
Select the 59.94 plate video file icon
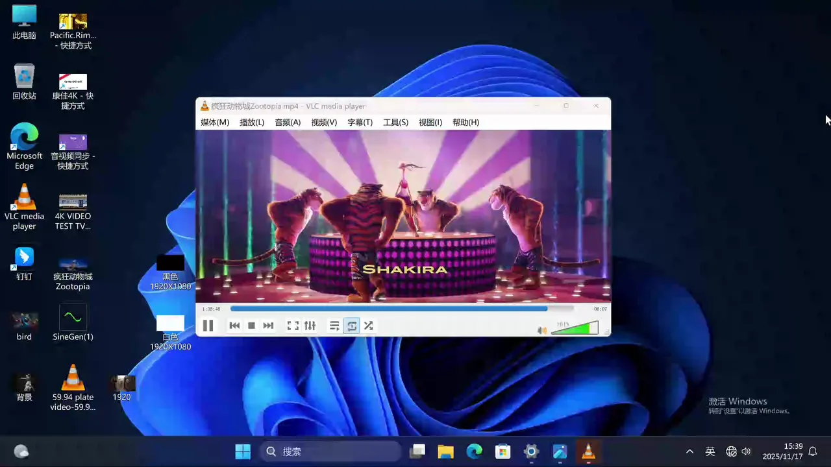click(73, 387)
